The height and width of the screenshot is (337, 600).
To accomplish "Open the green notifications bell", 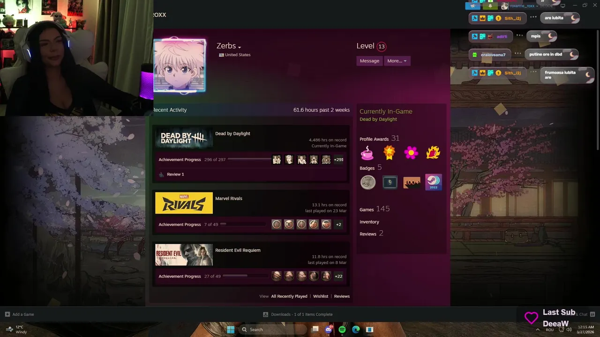I will click(x=490, y=6).
